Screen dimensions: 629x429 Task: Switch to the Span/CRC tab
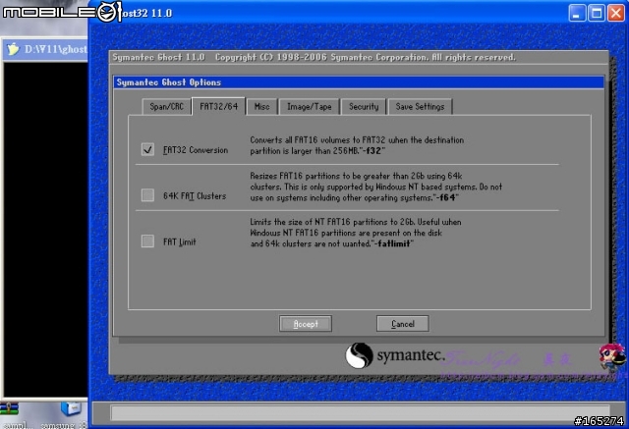point(166,107)
